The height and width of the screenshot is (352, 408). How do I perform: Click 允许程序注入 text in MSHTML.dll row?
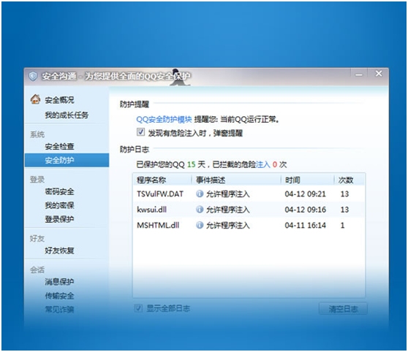[x=228, y=225]
